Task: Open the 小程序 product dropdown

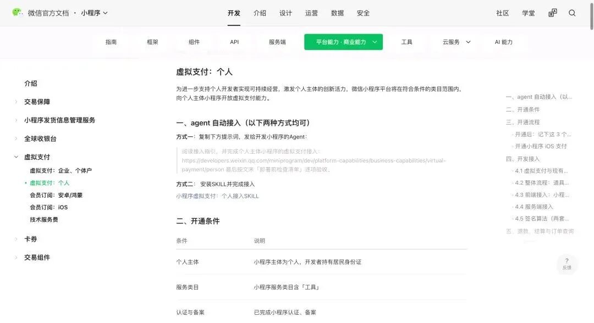Action: click(x=95, y=13)
